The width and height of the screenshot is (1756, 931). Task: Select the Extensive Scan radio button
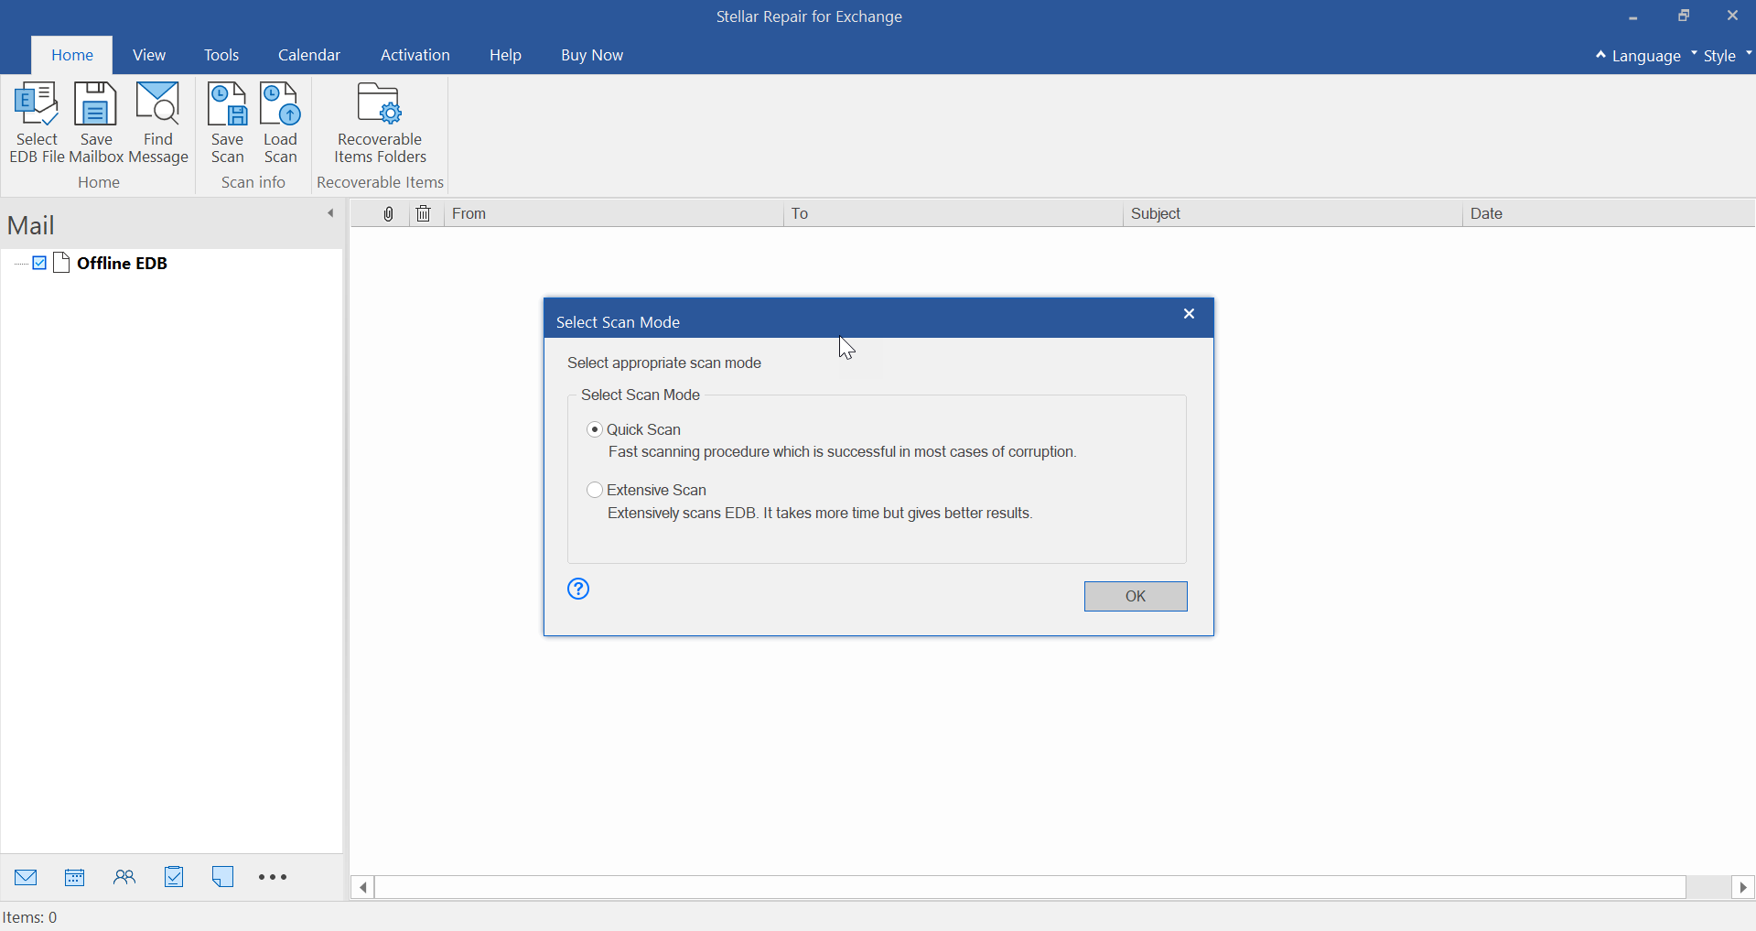click(595, 490)
